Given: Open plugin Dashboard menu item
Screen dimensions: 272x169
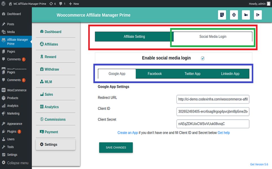Looking at the screenshot, I should click(x=51, y=32).
